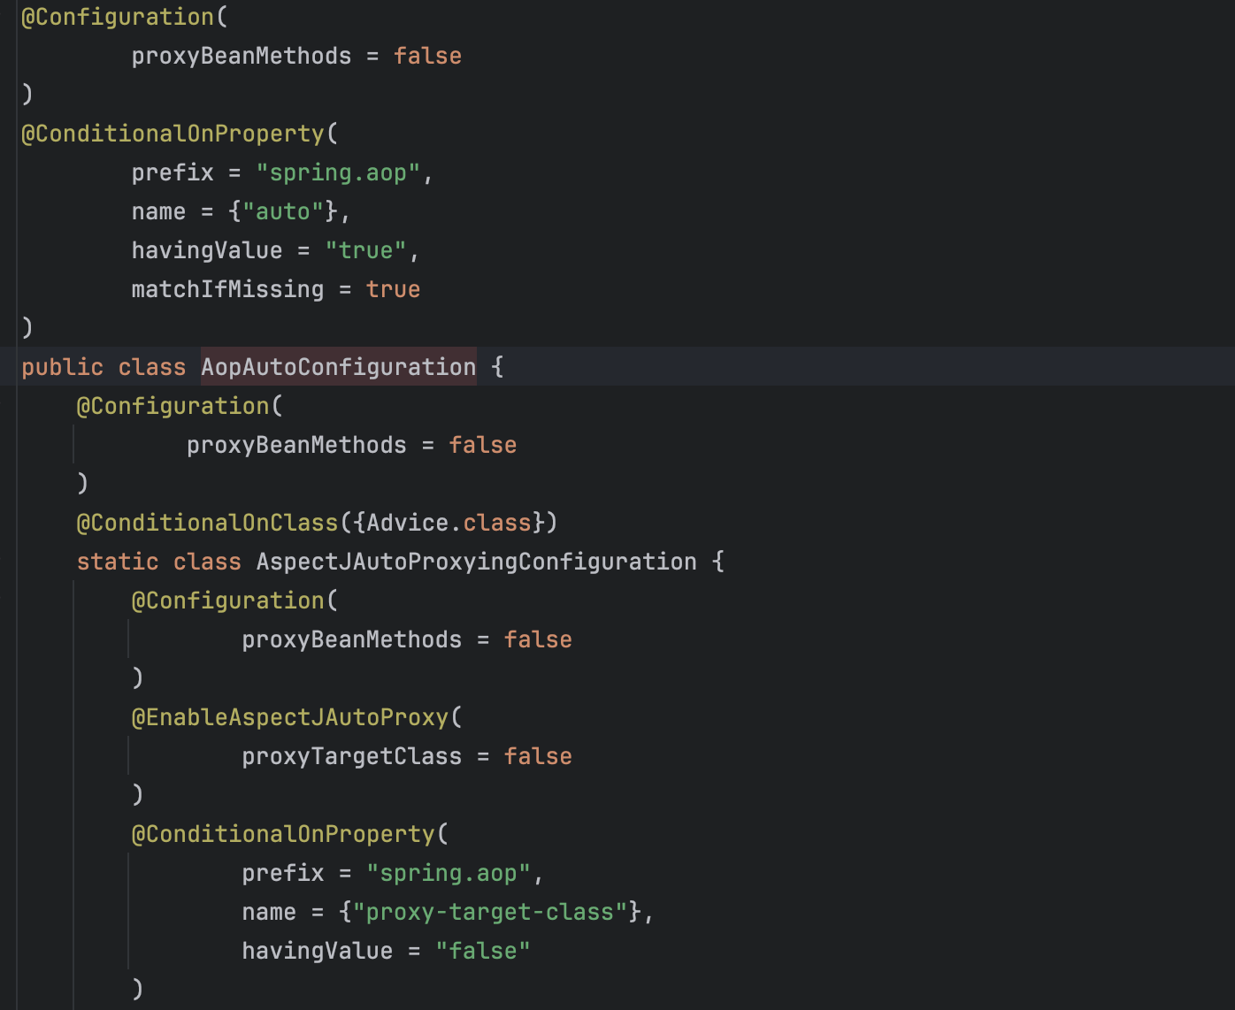
Task: Select the AspectJAutoProxyingConfiguration class name
Action: point(476,562)
